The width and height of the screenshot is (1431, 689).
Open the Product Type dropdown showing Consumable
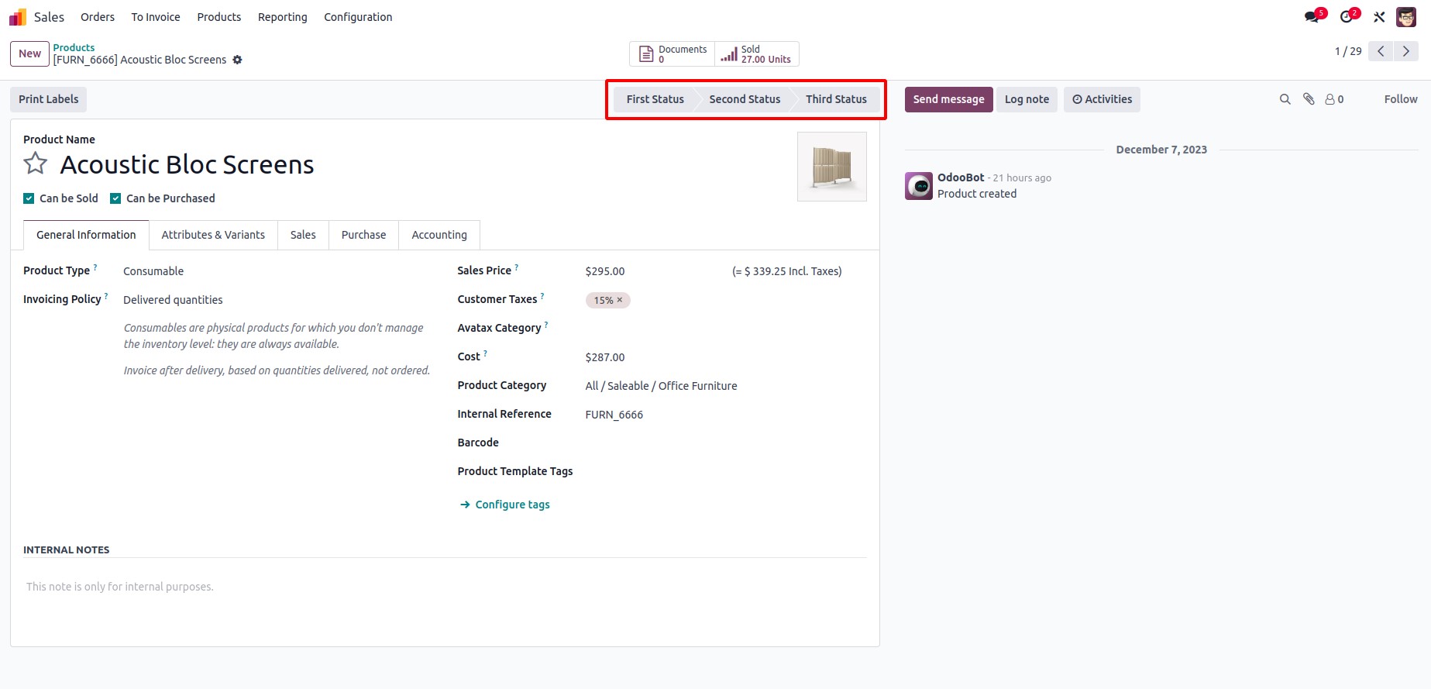[x=277, y=271]
